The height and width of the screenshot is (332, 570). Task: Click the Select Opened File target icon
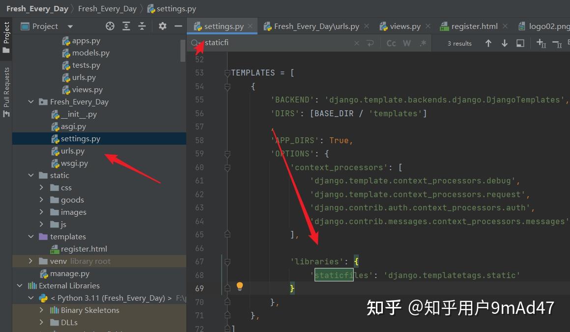(x=110, y=26)
